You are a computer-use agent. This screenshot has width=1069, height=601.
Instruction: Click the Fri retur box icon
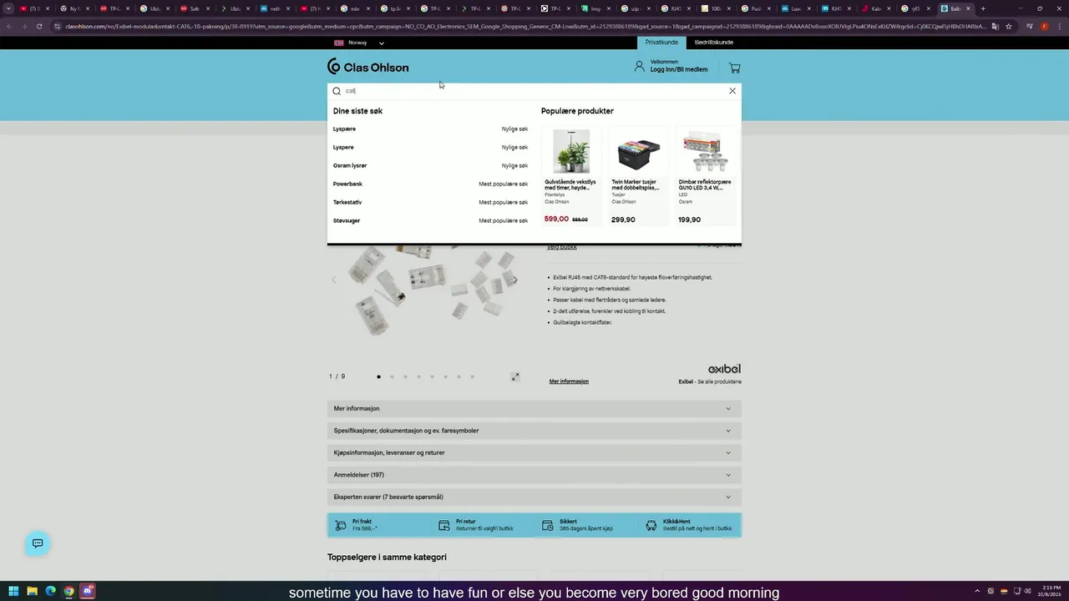444,525
